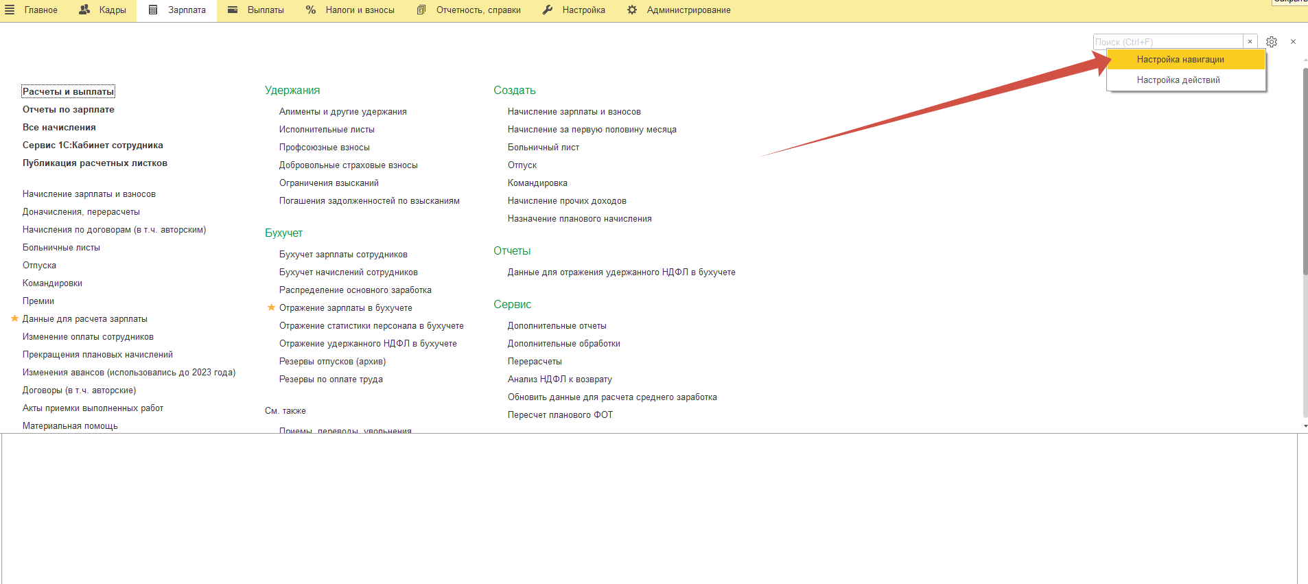Screen dimensions: 1308x584
Task: Open Исполнительные листы link
Action: (327, 130)
